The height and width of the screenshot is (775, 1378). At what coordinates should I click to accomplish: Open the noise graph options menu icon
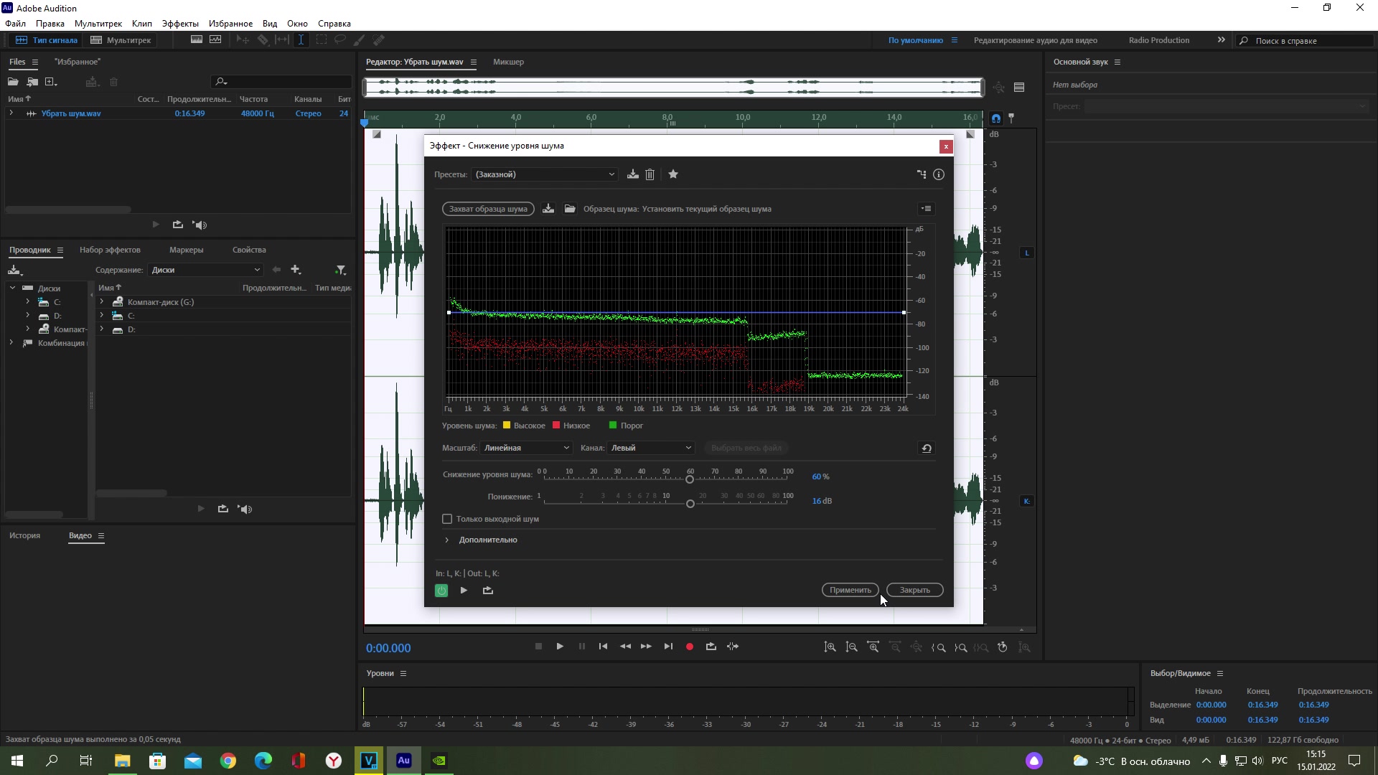point(927,209)
